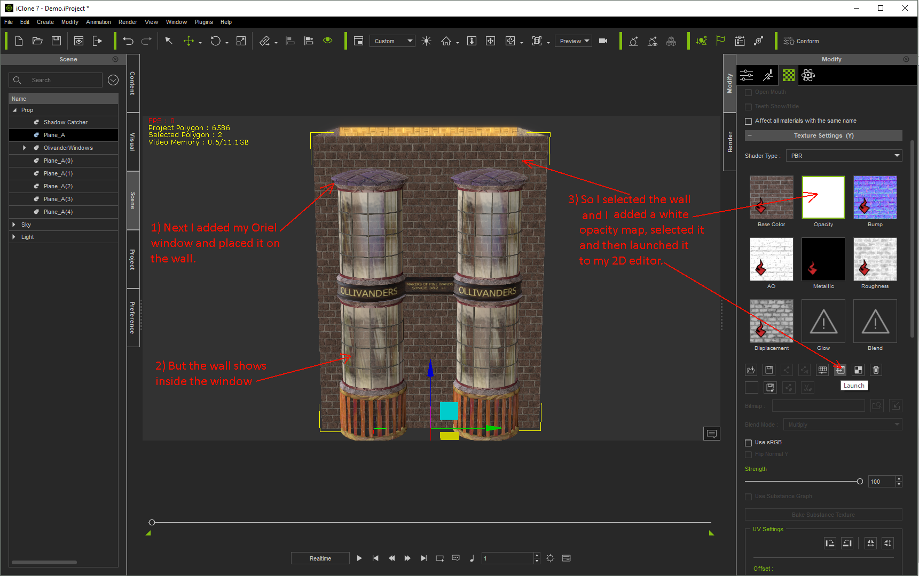Click the timeline playhead marker
The image size is (919, 576).
tap(152, 523)
